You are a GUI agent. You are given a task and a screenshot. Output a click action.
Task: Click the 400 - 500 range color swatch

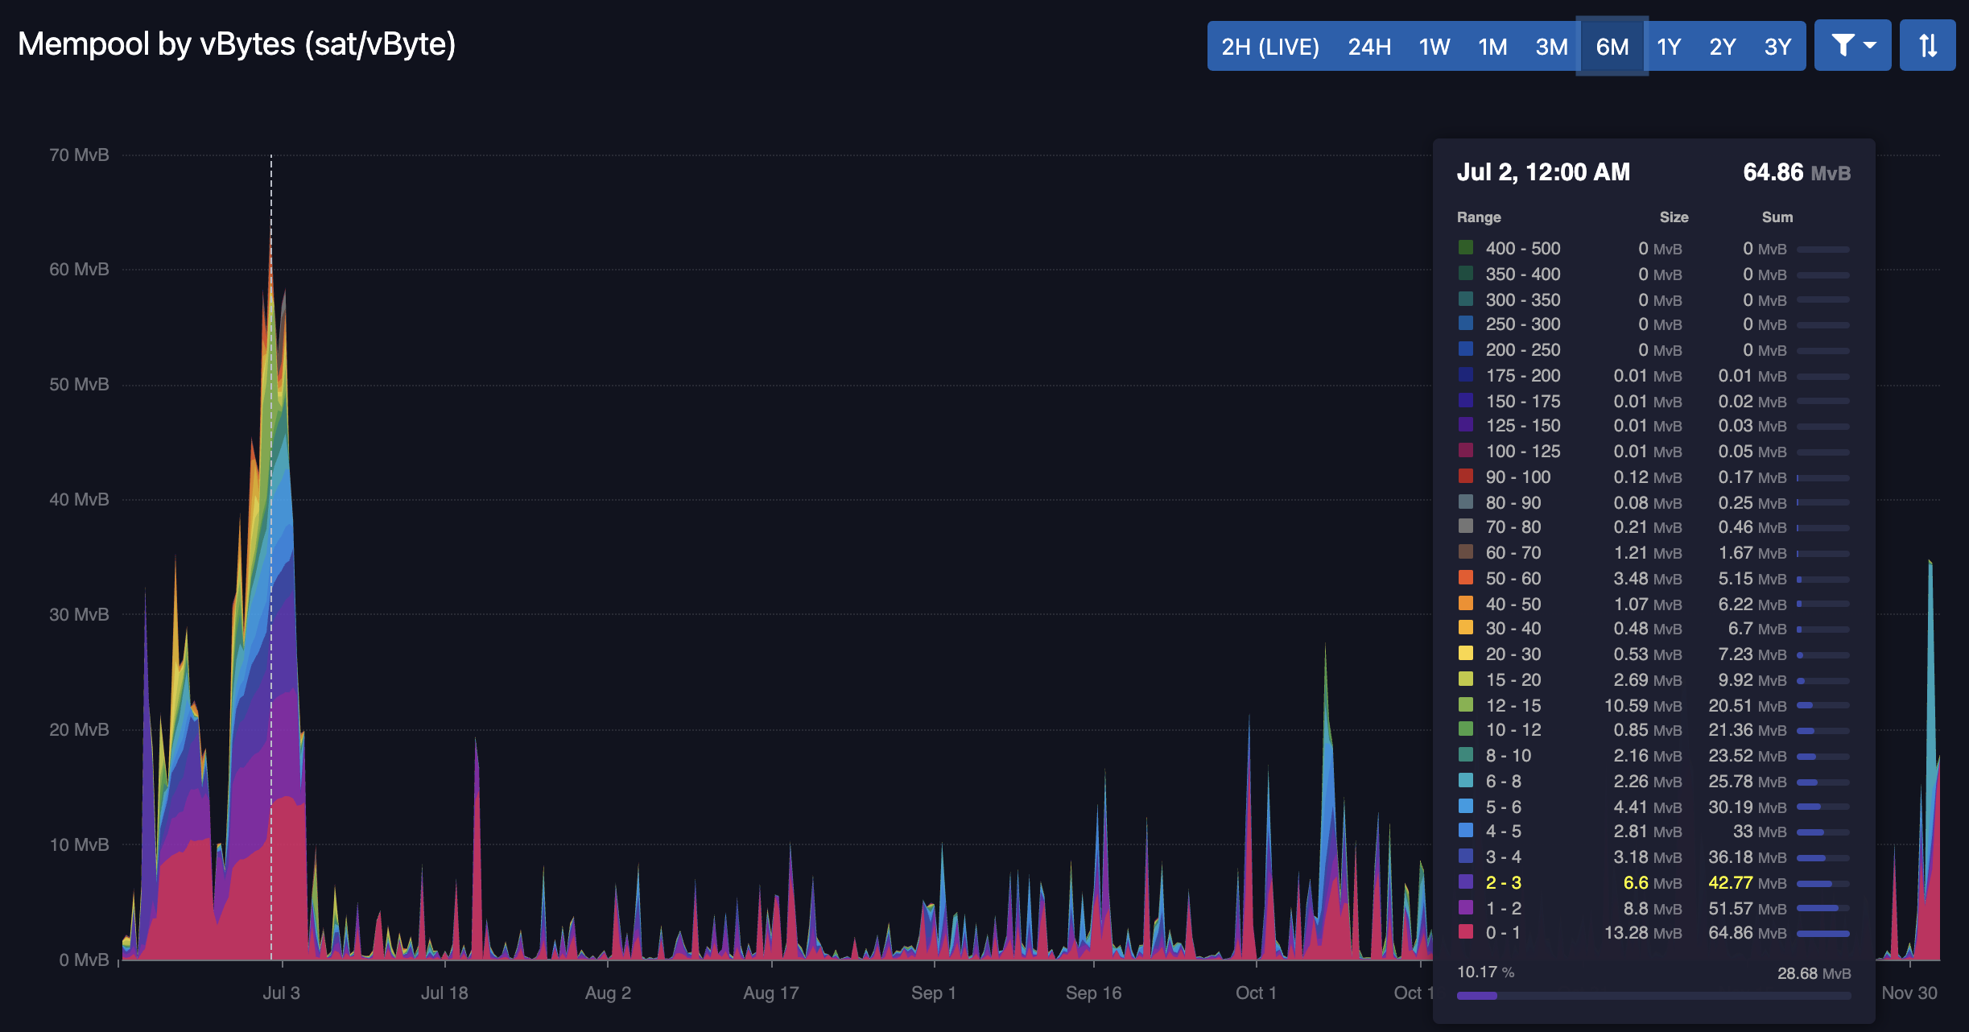pyautogui.click(x=1466, y=247)
